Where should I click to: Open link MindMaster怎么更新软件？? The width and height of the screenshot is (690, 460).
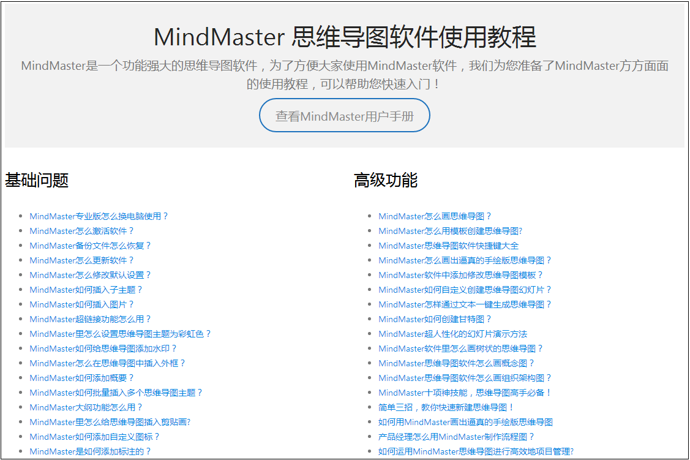[x=82, y=260]
